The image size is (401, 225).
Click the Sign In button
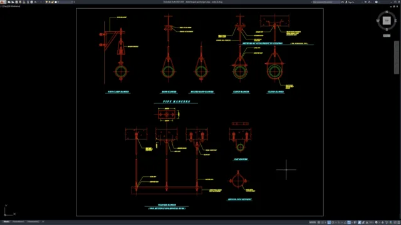(x=350, y=2)
